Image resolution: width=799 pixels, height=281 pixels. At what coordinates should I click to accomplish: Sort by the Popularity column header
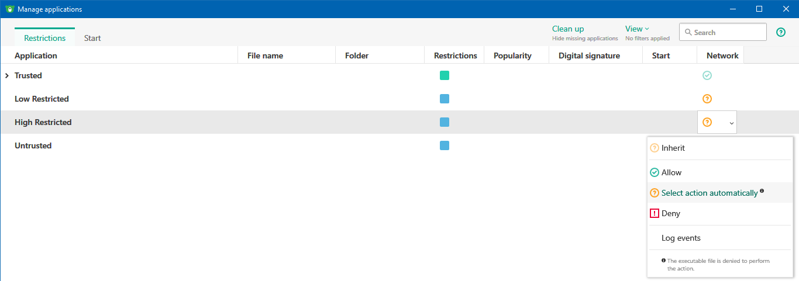(516, 55)
